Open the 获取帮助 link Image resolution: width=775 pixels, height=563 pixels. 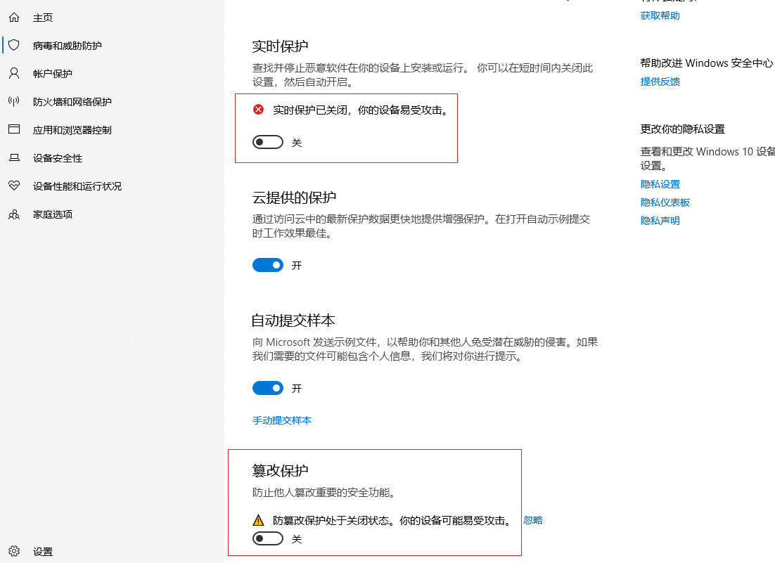click(x=660, y=15)
